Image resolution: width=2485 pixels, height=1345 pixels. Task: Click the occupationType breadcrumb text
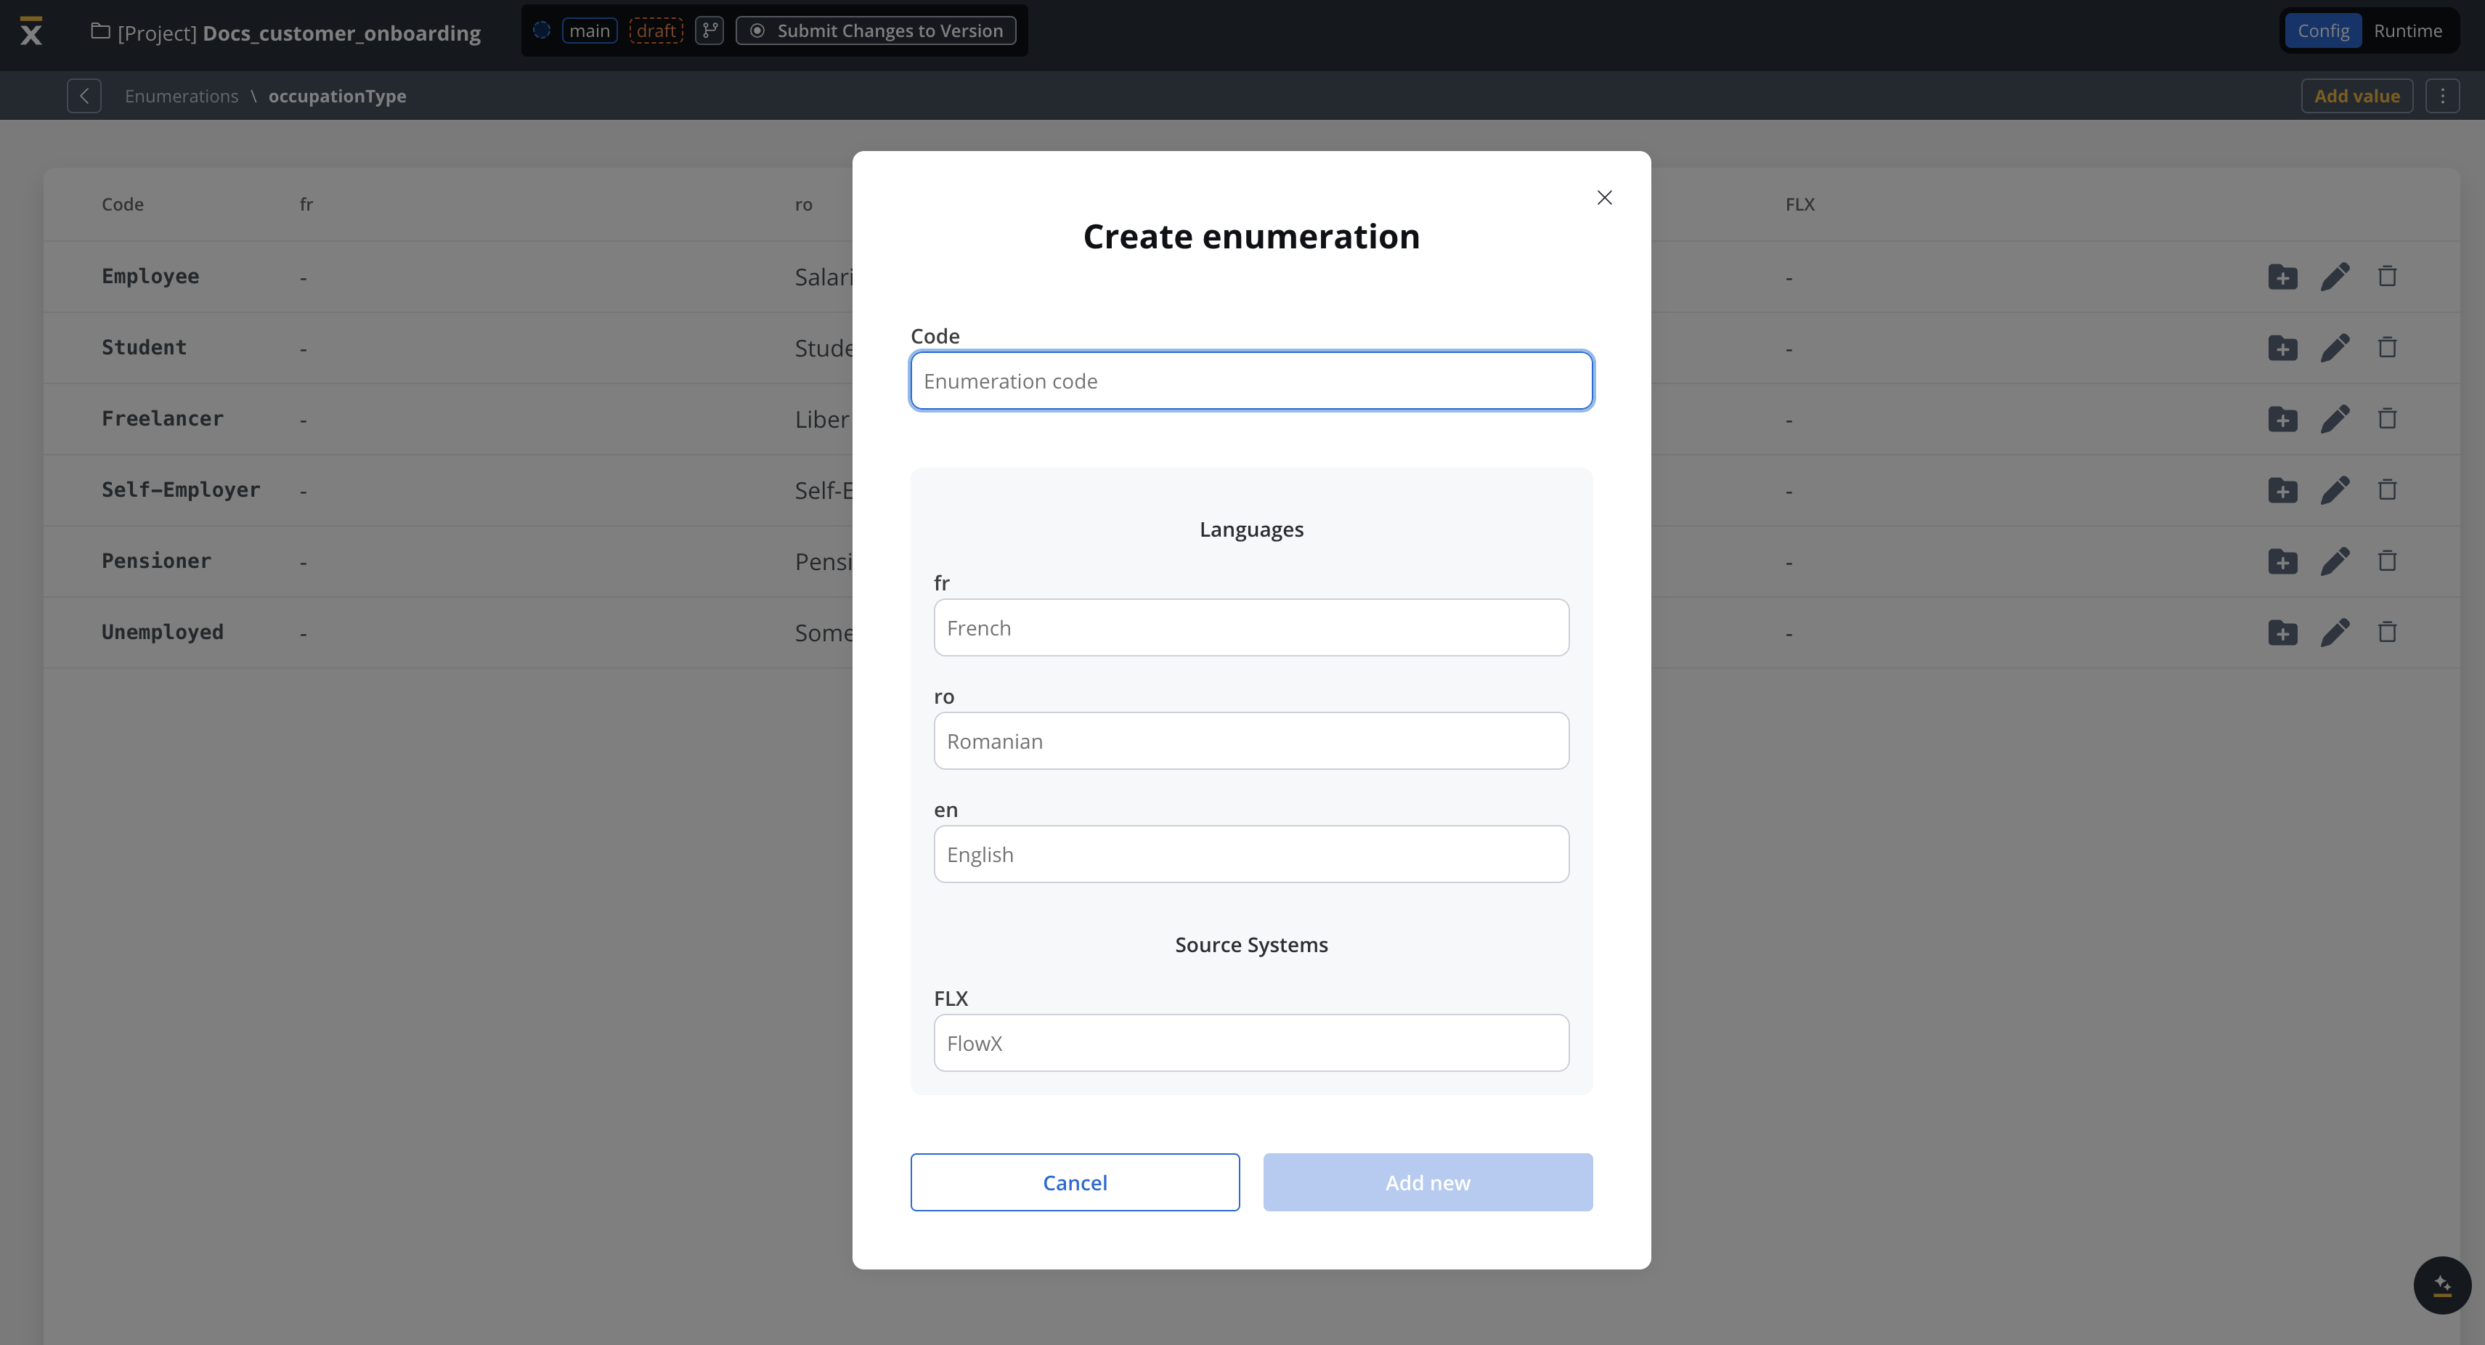click(x=338, y=97)
